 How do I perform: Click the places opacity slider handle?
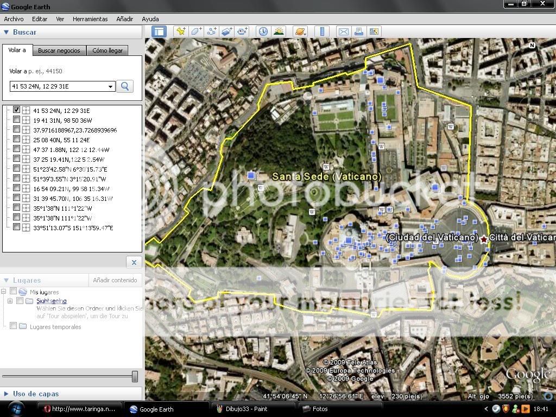pyautogui.click(x=135, y=376)
